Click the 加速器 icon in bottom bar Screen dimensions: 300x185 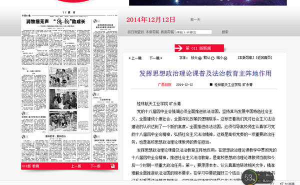[281, 183]
